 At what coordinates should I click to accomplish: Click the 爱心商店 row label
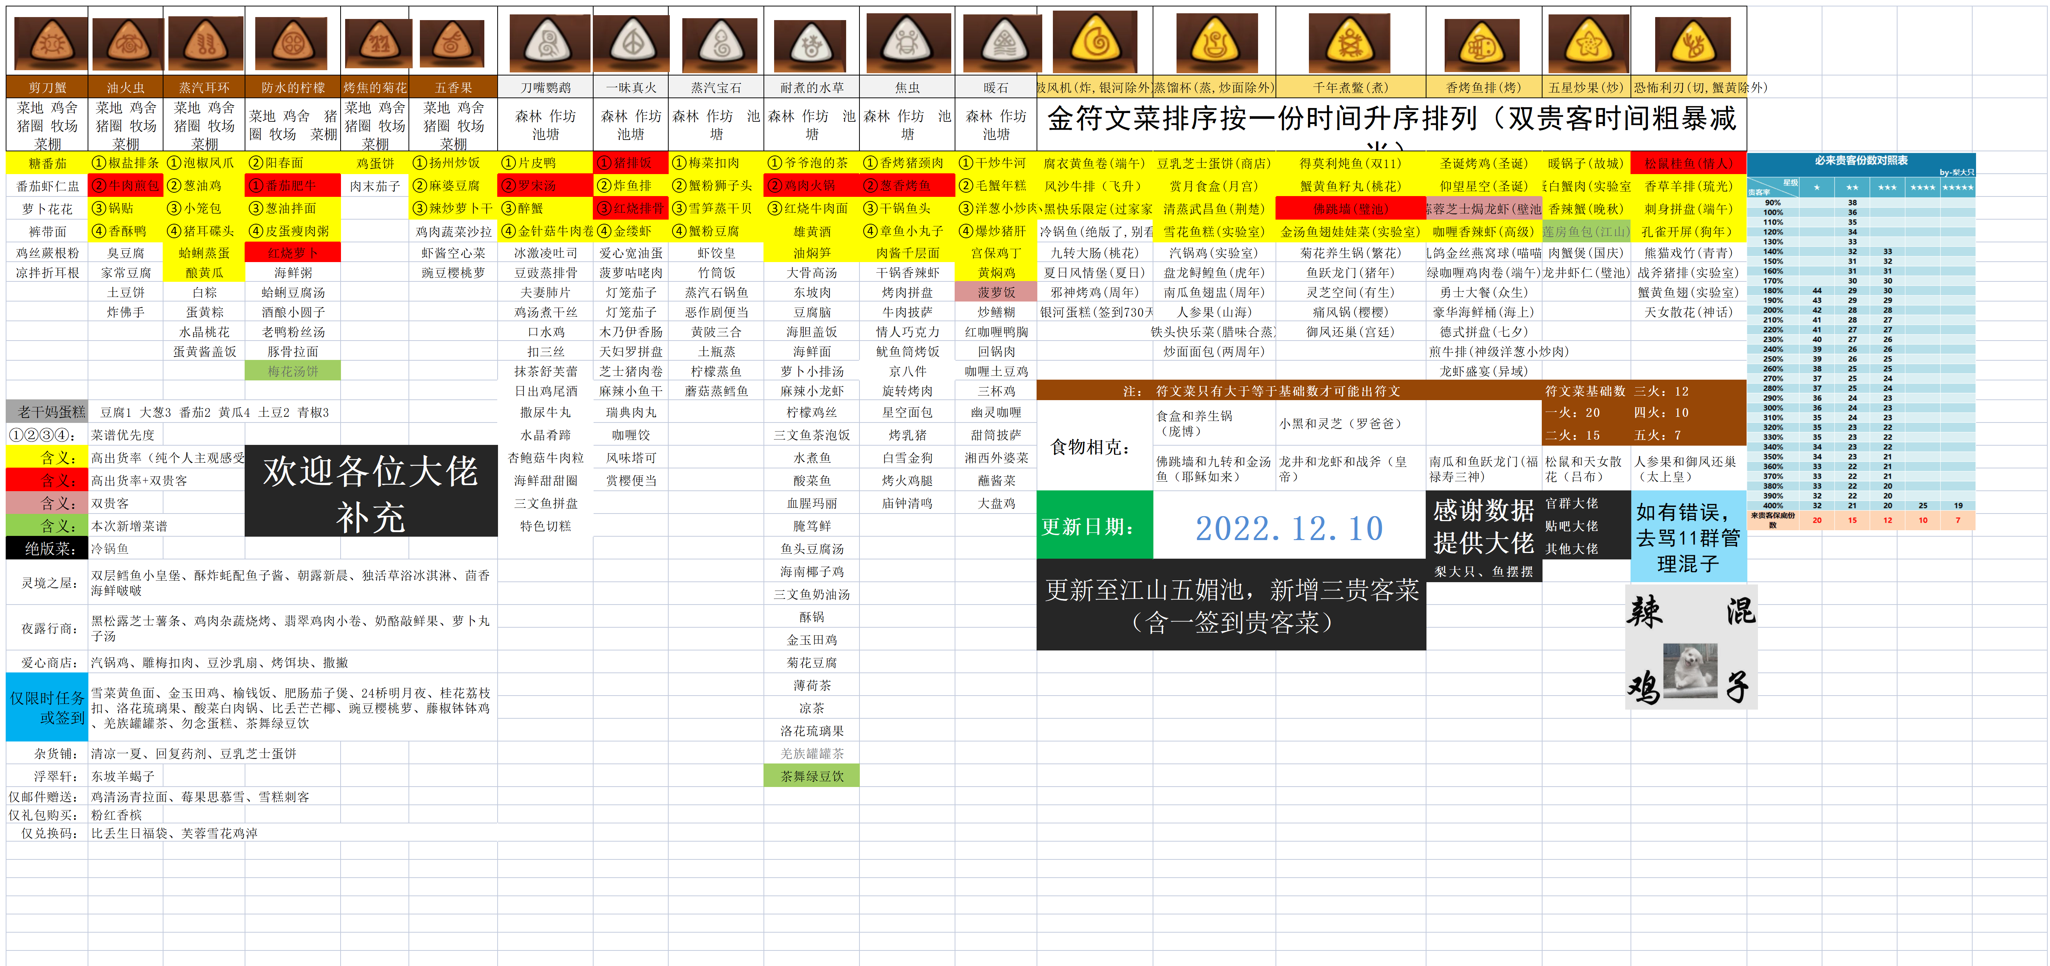(x=47, y=662)
